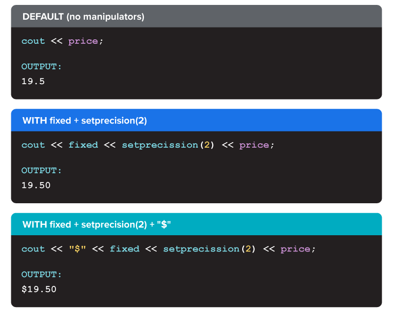Click the "DEFAULT (no manipulators)" header text
393x312 pixels.
coord(83,17)
